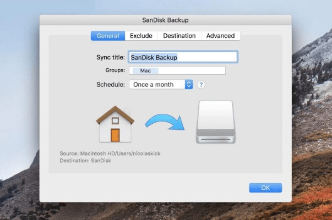The width and height of the screenshot is (332, 220).
Task: Click the Destination: SanDisk text line
Action: (x=83, y=160)
